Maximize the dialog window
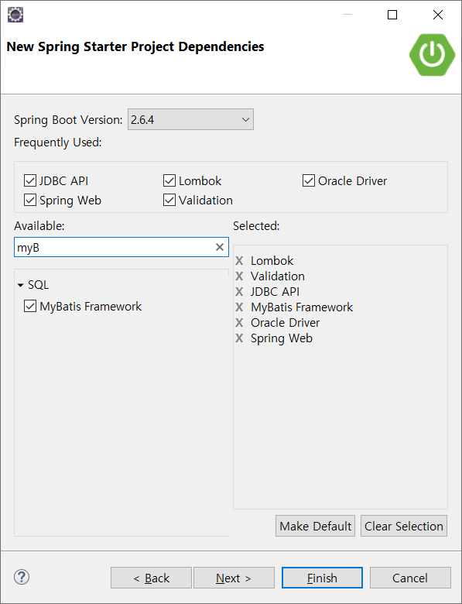 click(392, 15)
